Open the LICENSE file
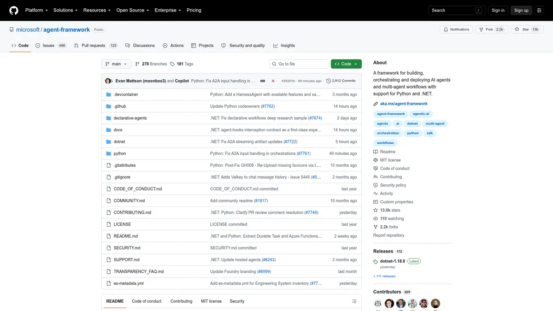Screen dimensions: 553x311 click(122, 224)
